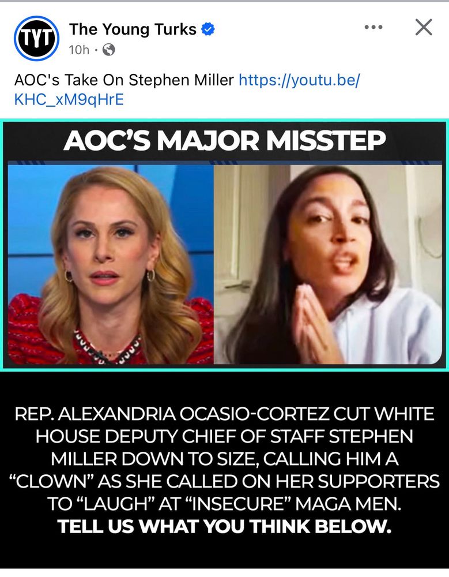Click the MILLER DOWN TO SIZE caption line
This screenshot has height=577, width=449.
point(224,459)
